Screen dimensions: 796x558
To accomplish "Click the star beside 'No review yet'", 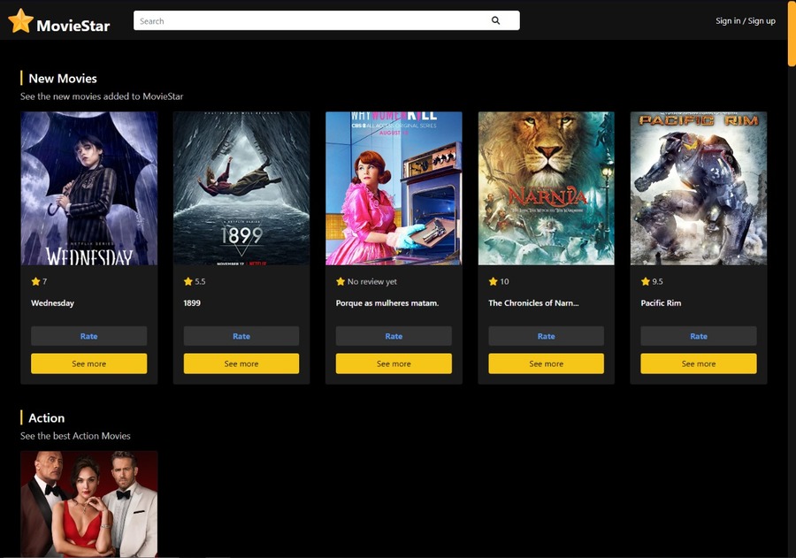I will pyautogui.click(x=340, y=281).
